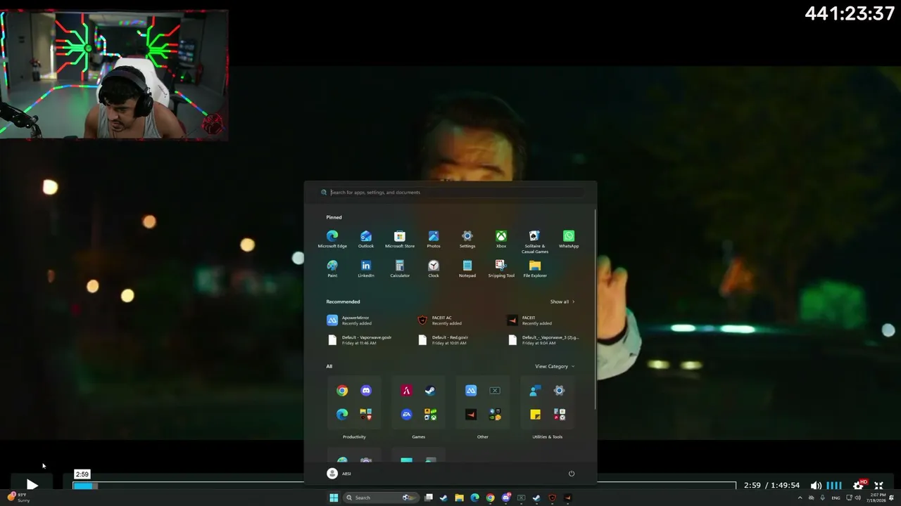Exit fullscreen in the video player
The image size is (901, 506).
878,486
